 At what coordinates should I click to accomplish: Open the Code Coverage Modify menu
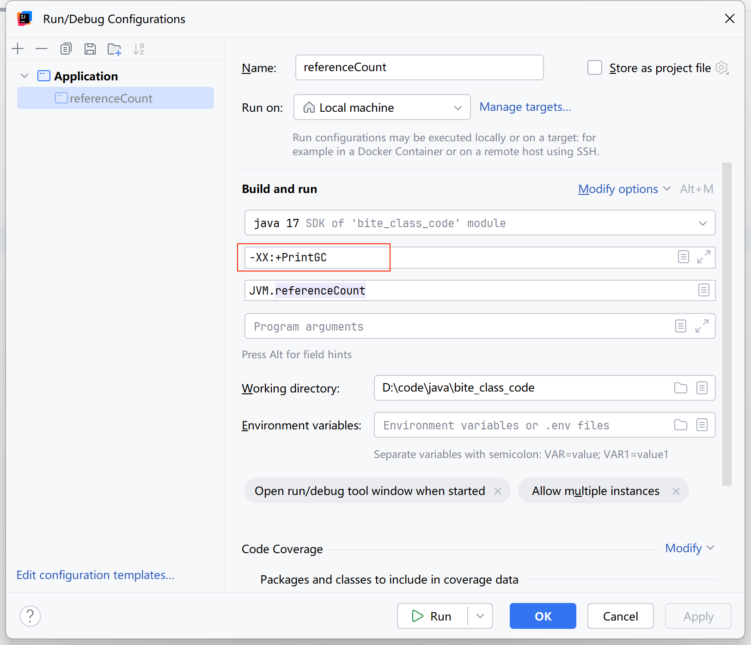coord(690,548)
